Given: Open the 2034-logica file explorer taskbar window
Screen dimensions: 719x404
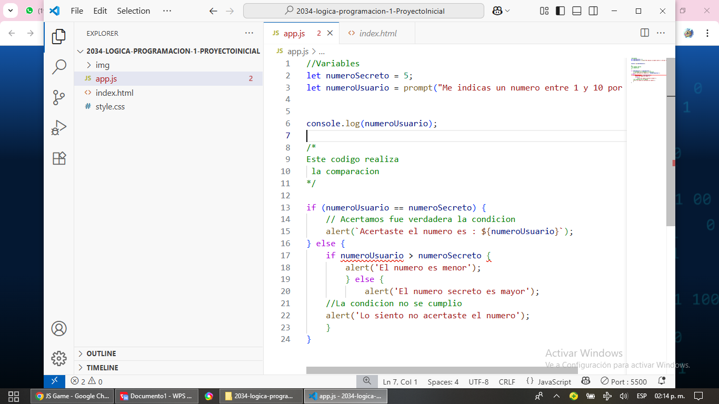Looking at the screenshot, I should [x=262, y=396].
